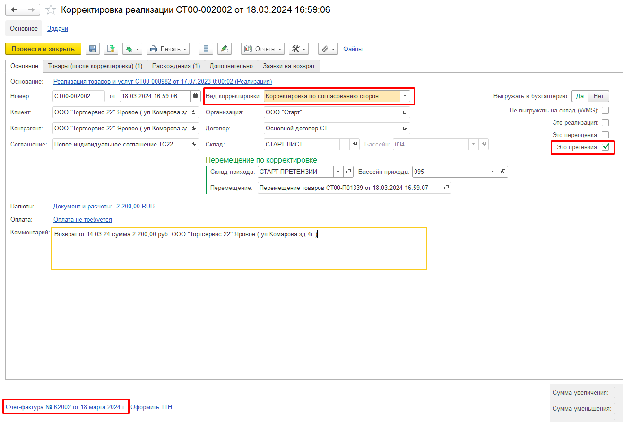Open the Заявки на возврат tab
623x422 pixels.
(288, 66)
